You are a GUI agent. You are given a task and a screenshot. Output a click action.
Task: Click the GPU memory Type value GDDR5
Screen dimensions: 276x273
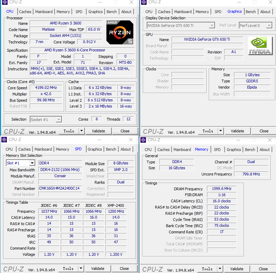point(252,81)
